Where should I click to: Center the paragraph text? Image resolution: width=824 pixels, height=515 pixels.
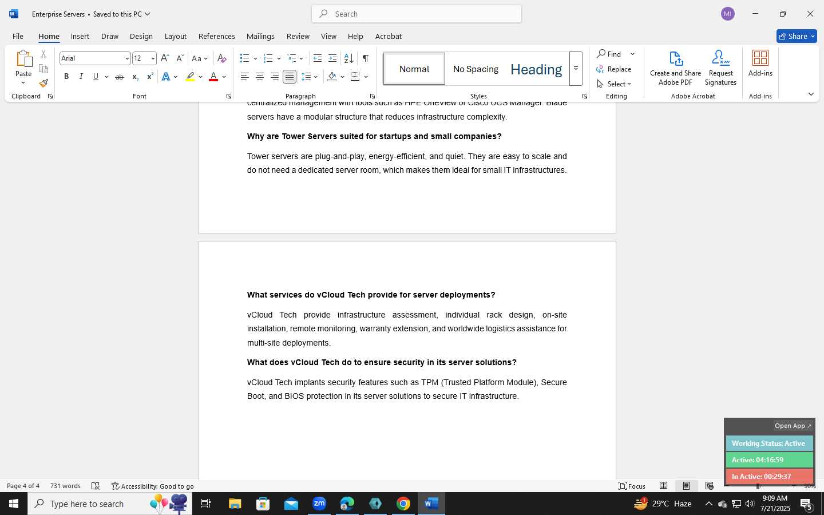[x=259, y=77]
